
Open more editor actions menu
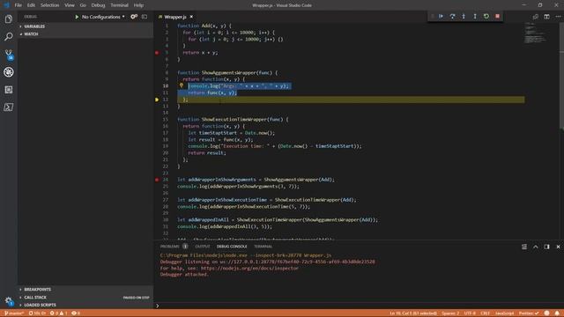pos(558,17)
